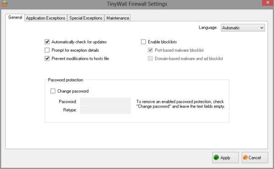Click the orange Cancel button icon

click(x=245, y=158)
